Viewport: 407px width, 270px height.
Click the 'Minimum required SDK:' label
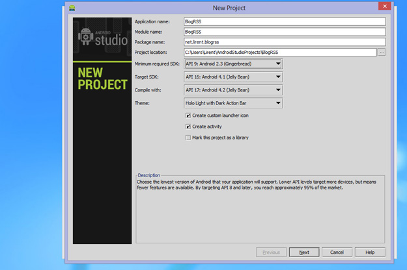pyautogui.click(x=157, y=64)
